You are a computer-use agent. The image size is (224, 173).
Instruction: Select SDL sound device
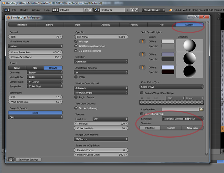pyautogui.click(x=35, y=68)
